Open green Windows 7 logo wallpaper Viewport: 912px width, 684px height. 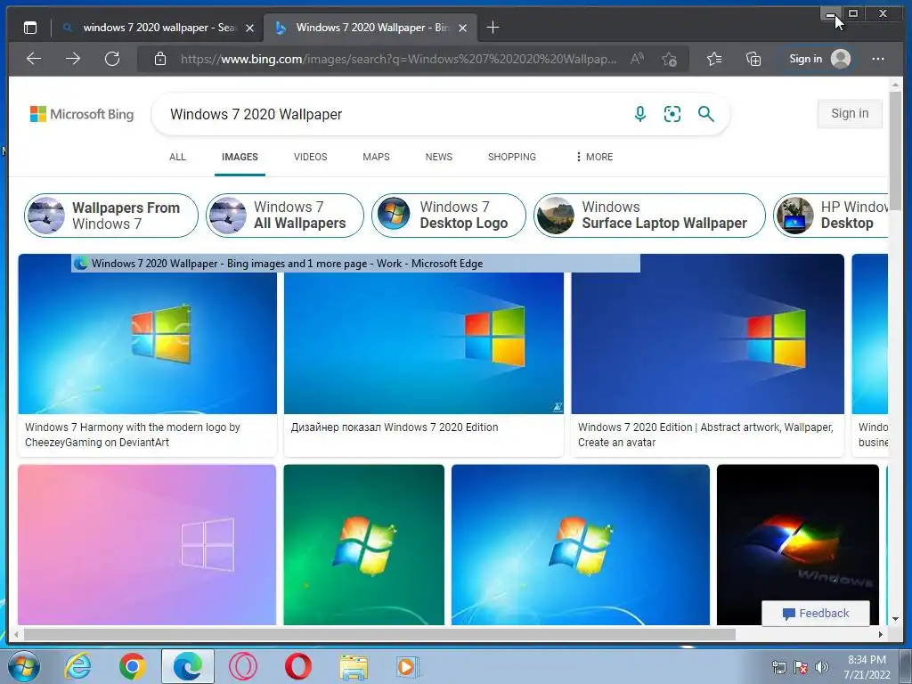pos(363,544)
